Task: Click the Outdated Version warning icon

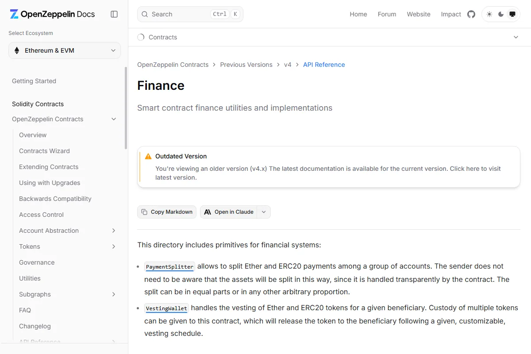Action: (x=148, y=156)
